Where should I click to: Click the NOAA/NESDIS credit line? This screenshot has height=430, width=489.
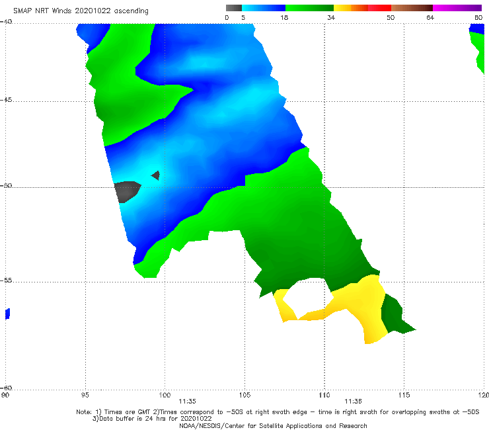point(273,426)
